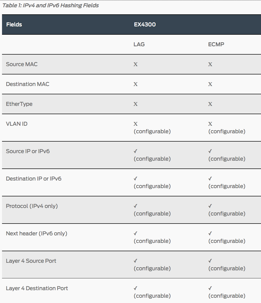Click the checkmark for Protocol IPv4 LAG
Image resolution: width=261 pixels, height=303 pixels.
[x=135, y=206]
